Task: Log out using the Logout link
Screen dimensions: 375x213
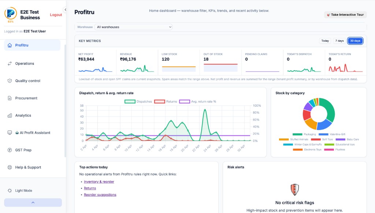Action: tap(56, 15)
